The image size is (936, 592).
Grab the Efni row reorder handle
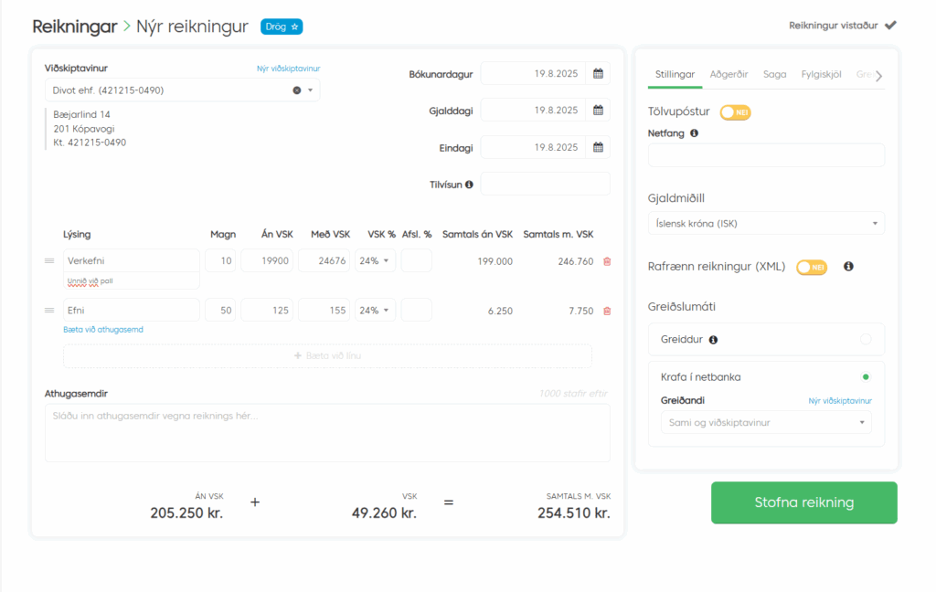coord(49,311)
